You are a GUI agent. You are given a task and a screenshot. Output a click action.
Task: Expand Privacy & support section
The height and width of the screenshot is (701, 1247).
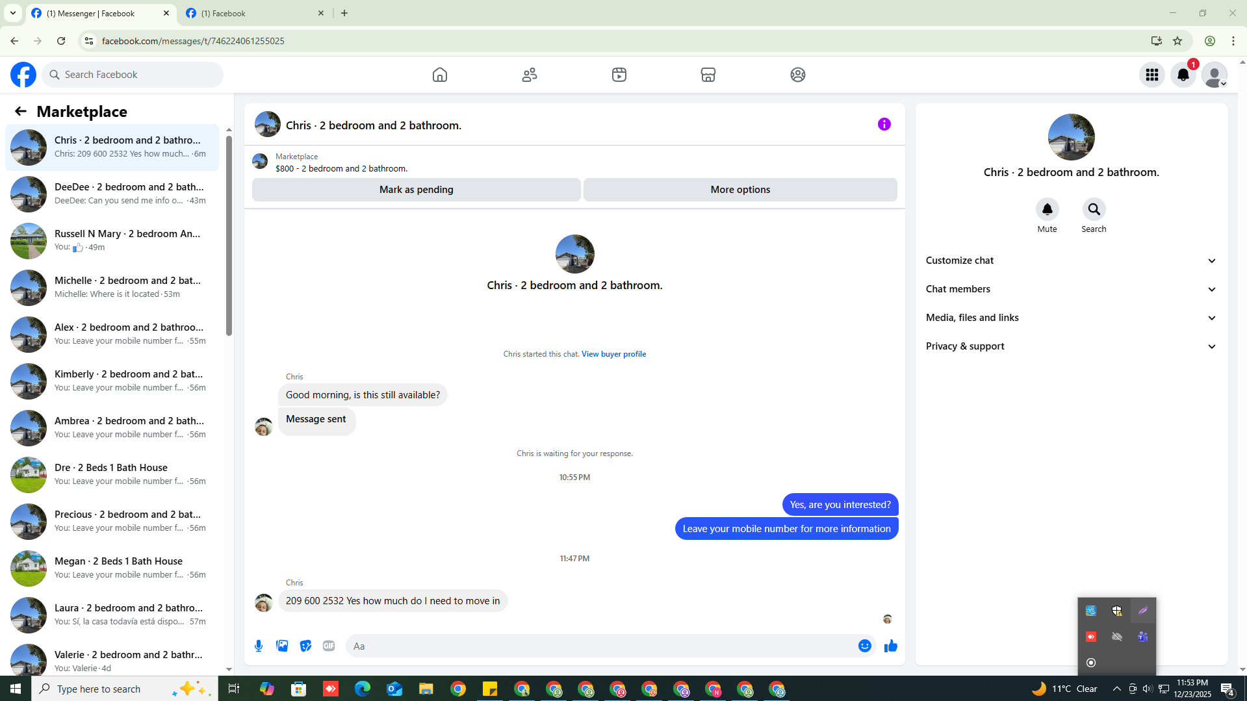click(1071, 346)
